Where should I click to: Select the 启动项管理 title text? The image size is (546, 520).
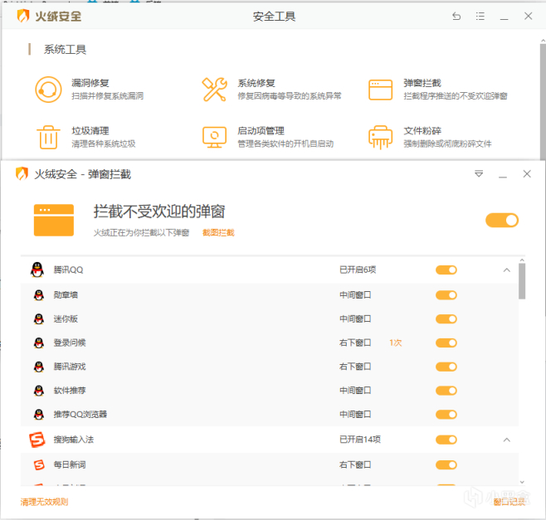[261, 131]
